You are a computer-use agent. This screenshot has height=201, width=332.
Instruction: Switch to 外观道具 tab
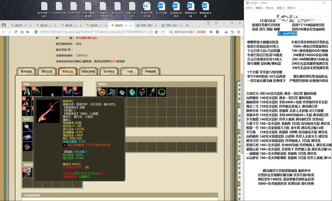click(x=150, y=72)
